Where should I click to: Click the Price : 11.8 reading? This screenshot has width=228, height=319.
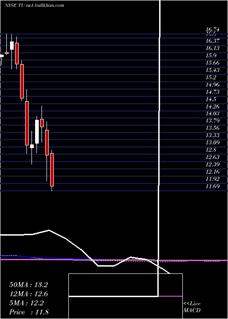coord(29,312)
